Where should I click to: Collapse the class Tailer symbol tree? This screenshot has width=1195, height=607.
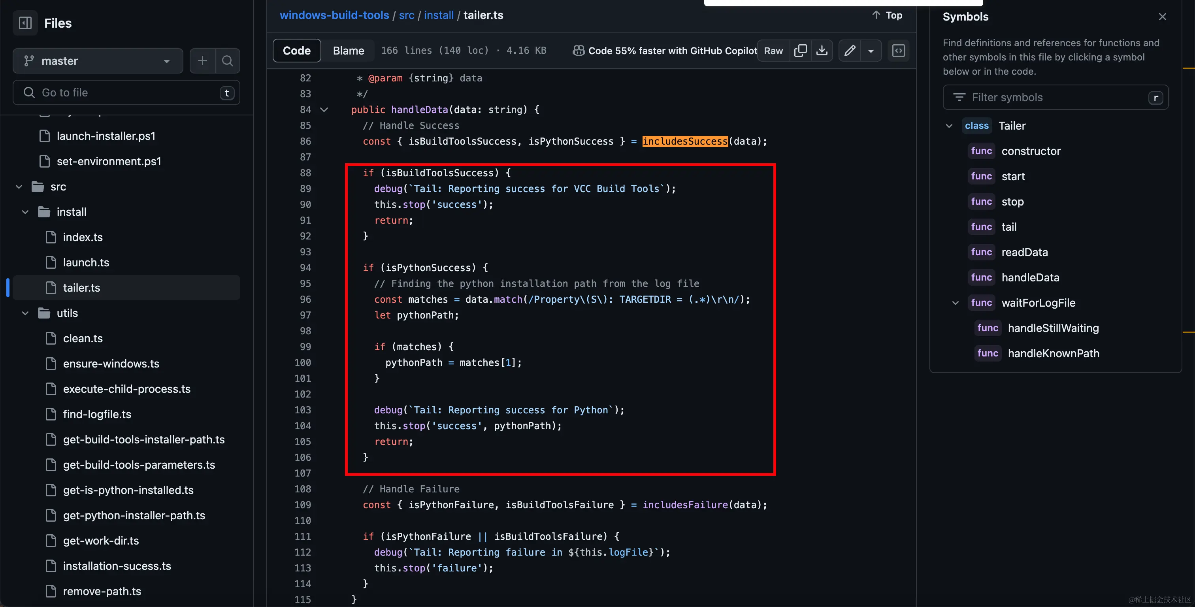(949, 126)
